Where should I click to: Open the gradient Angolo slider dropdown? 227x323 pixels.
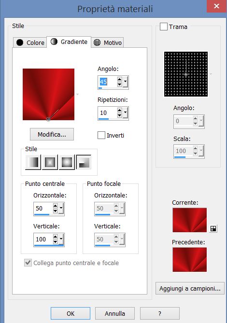point(125,82)
